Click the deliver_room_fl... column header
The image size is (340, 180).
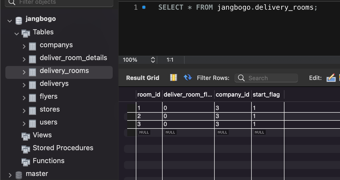click(x=188, y=94)
